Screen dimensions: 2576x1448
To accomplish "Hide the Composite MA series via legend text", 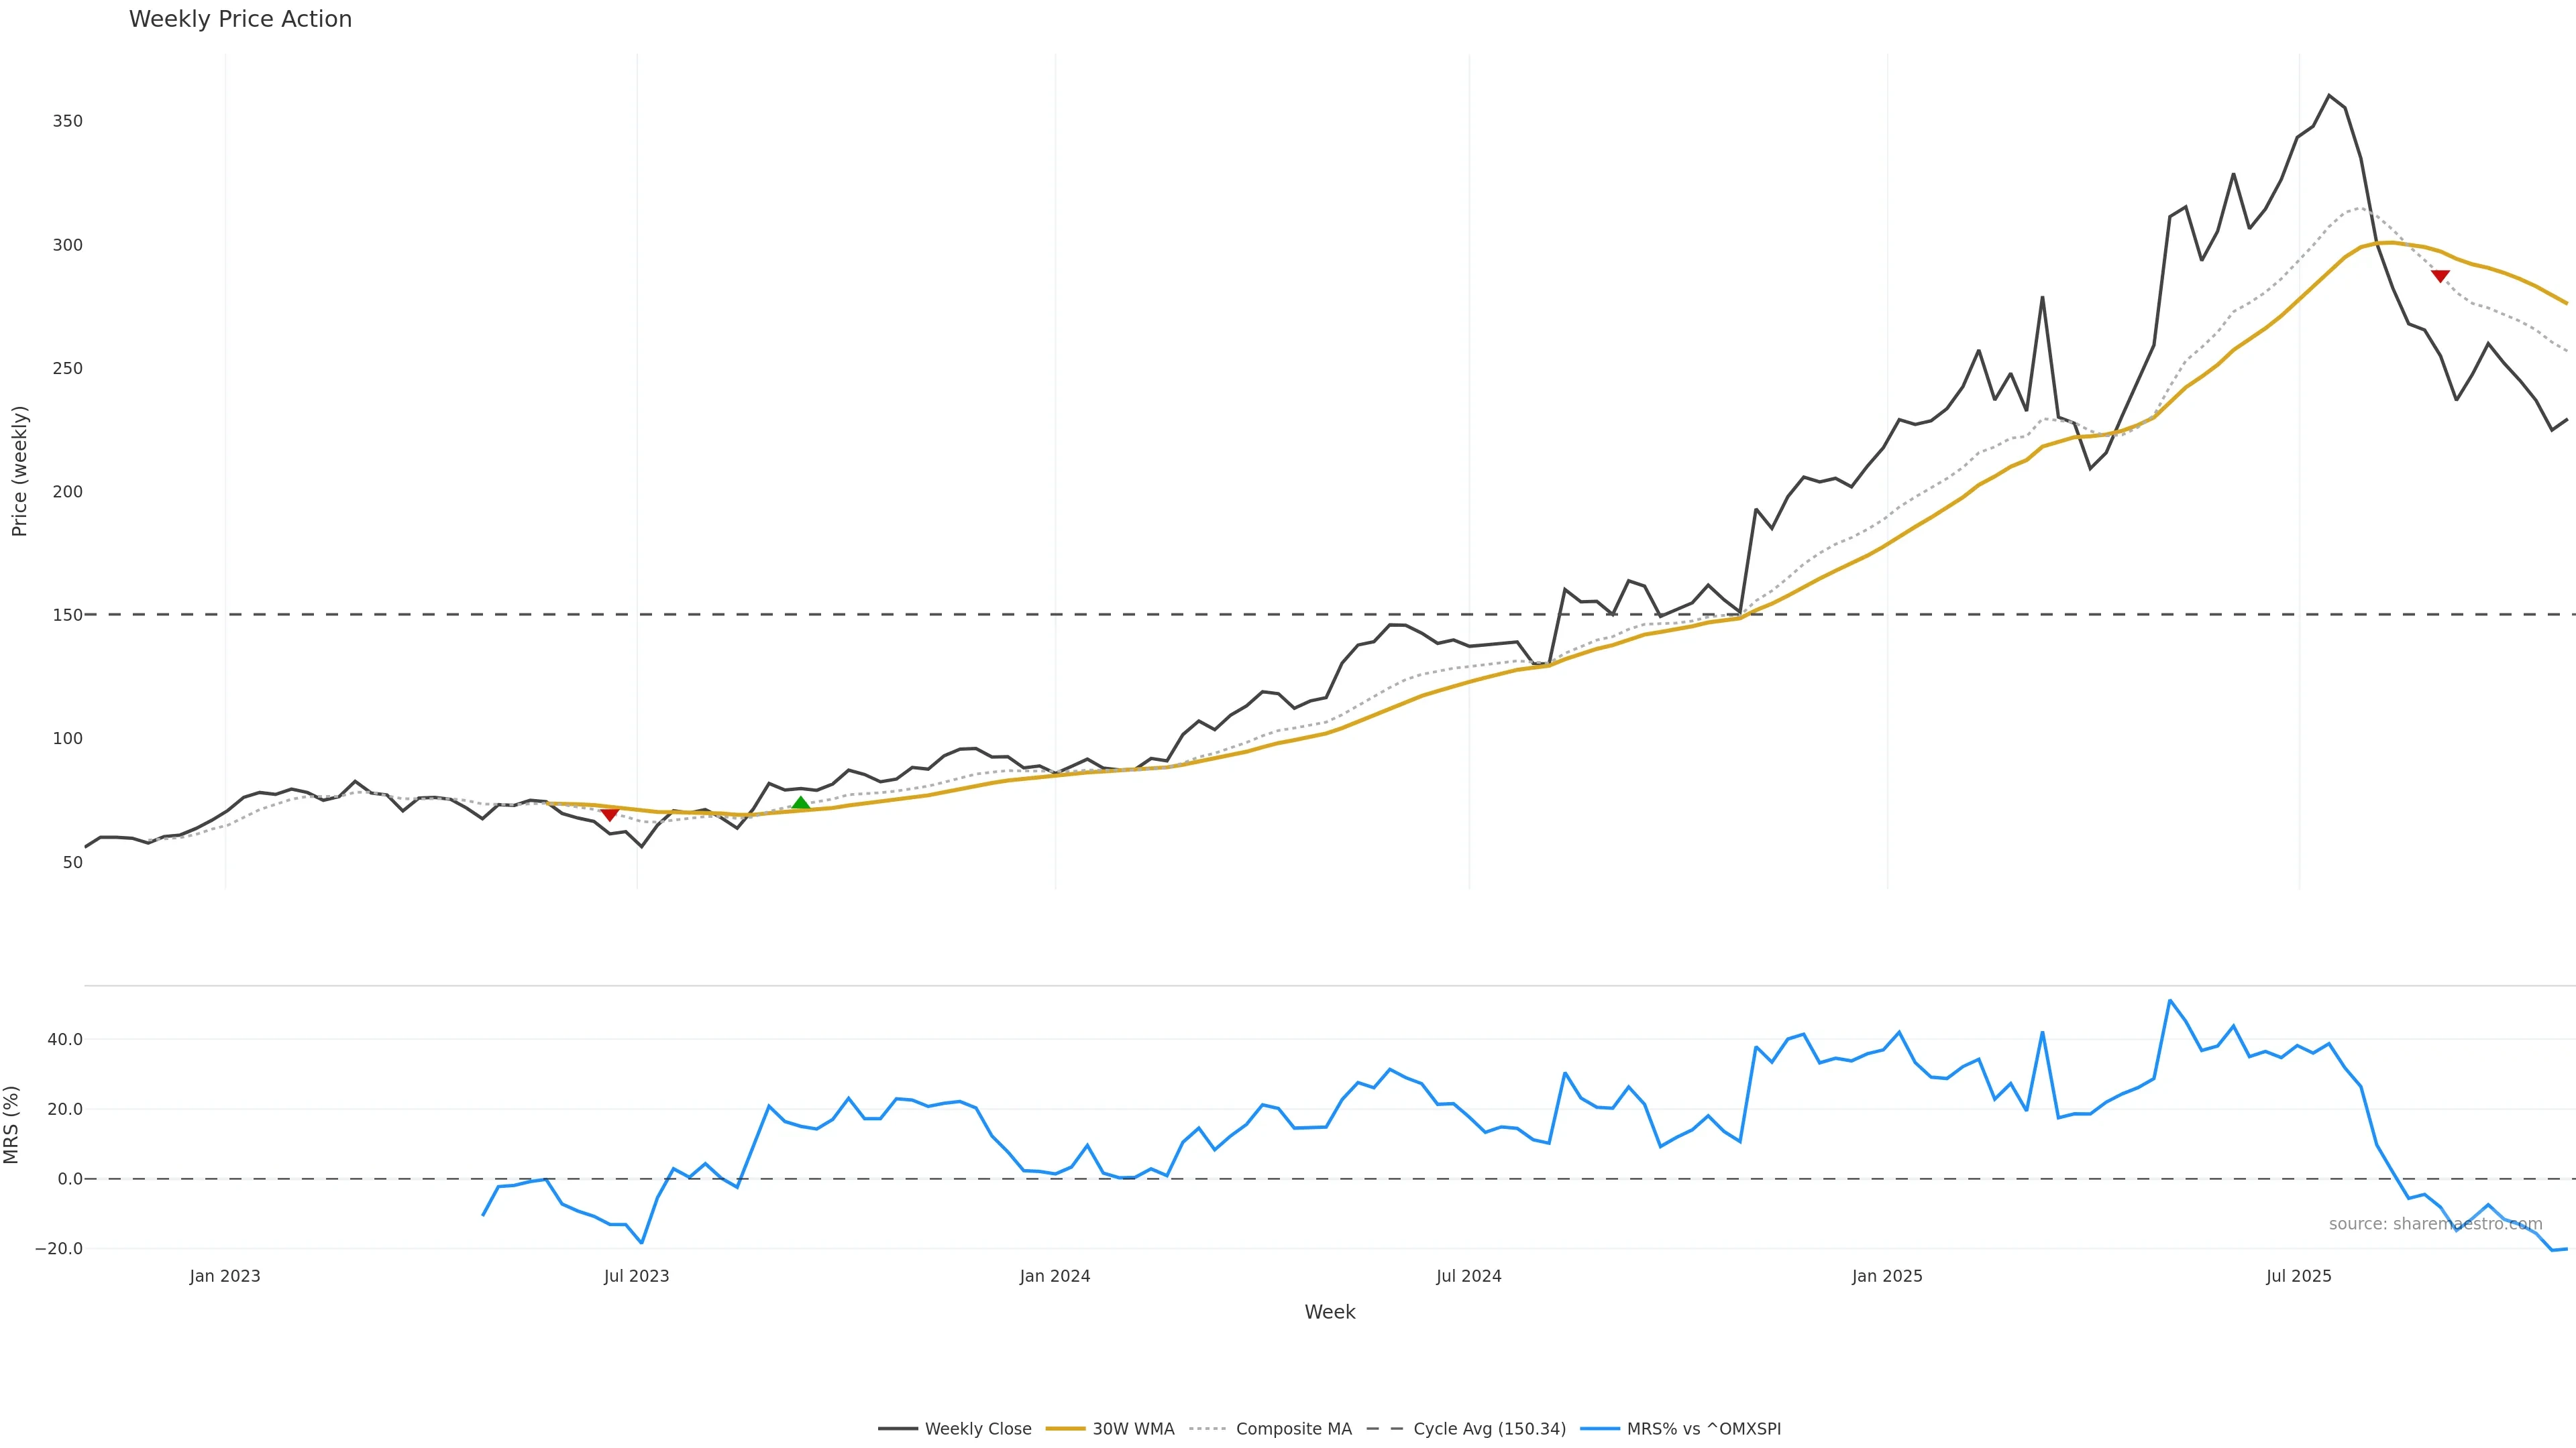I will pyautogui.click(x=1293, y=1429).
